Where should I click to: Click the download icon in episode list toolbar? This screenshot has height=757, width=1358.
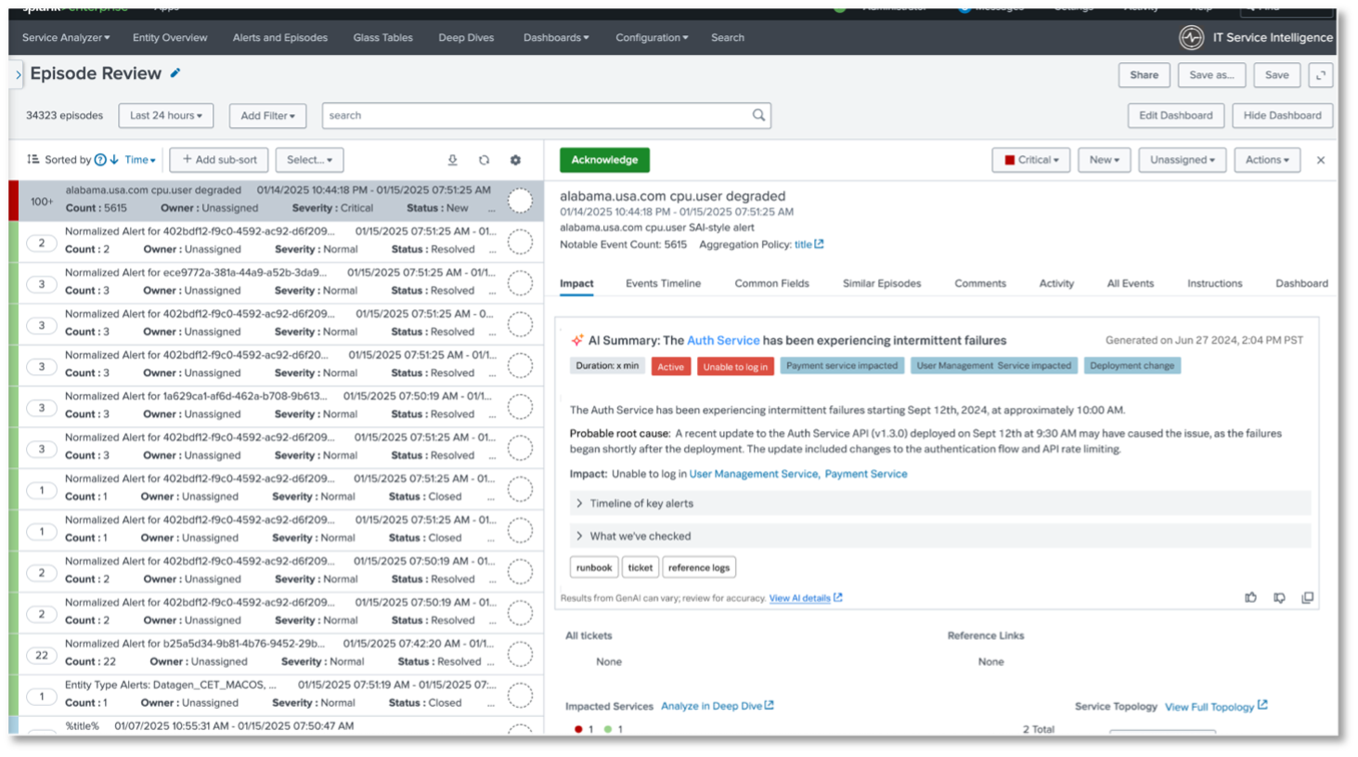click(x=452, y=160)
